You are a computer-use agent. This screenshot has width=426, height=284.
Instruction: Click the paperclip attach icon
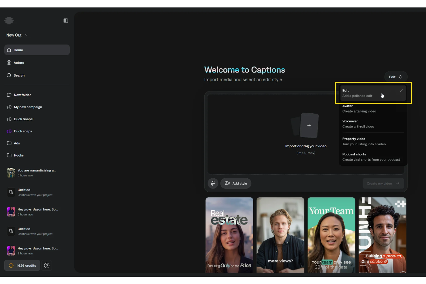(x=213, y=183)
